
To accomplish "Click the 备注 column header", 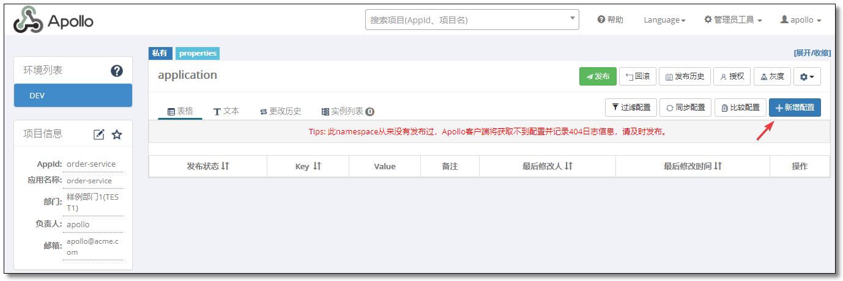I will (450, 166).
